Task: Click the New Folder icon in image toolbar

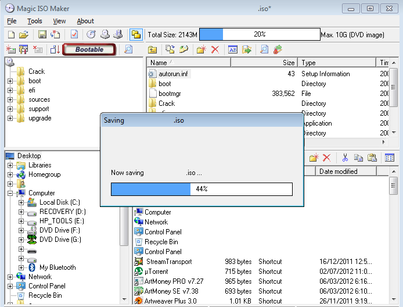Action: 201,49
